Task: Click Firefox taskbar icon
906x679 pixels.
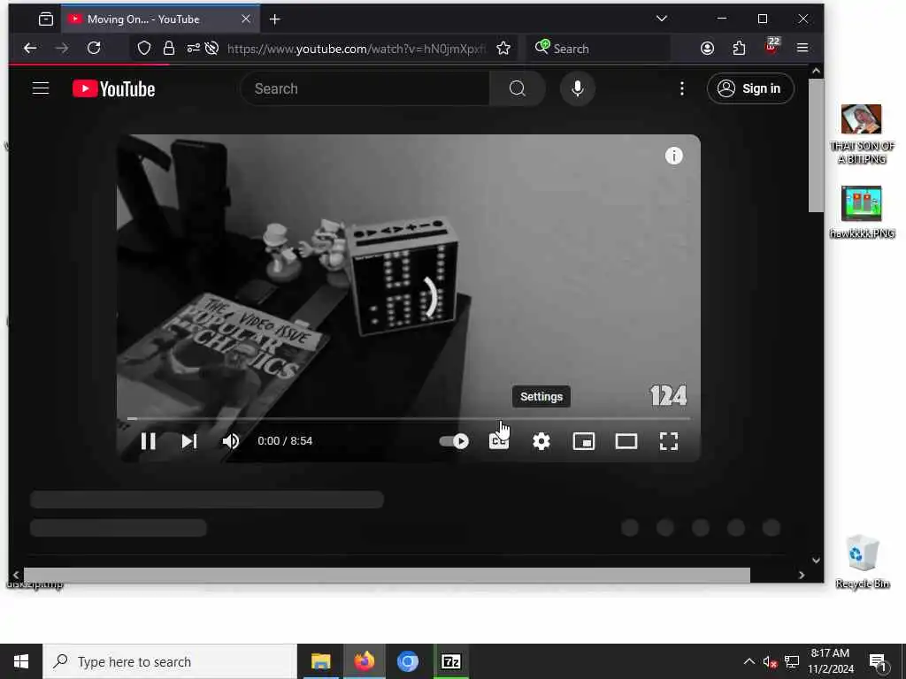Action: [364, 661]
